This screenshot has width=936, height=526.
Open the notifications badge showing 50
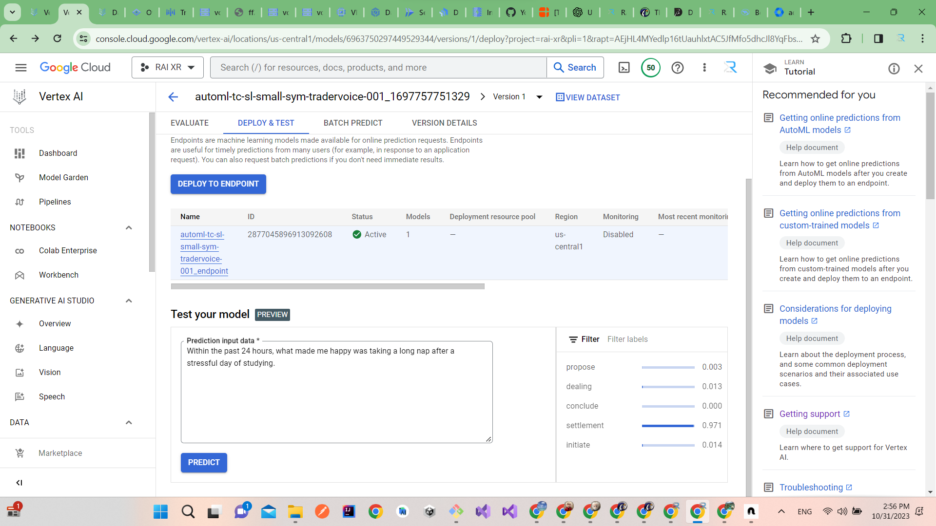coord(651,67)
